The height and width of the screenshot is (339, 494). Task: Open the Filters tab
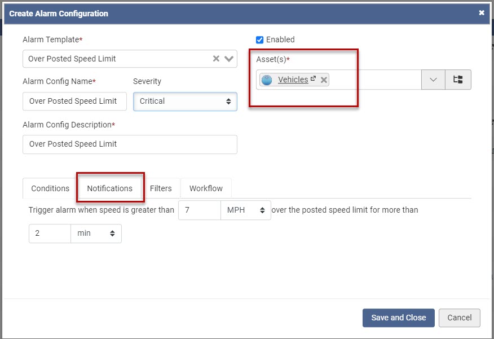(x=161, y=188)
